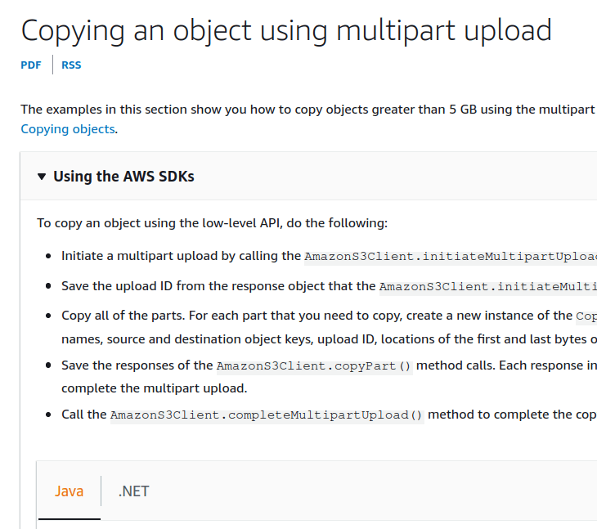Follow the Copying objects link

click(68, 129)
